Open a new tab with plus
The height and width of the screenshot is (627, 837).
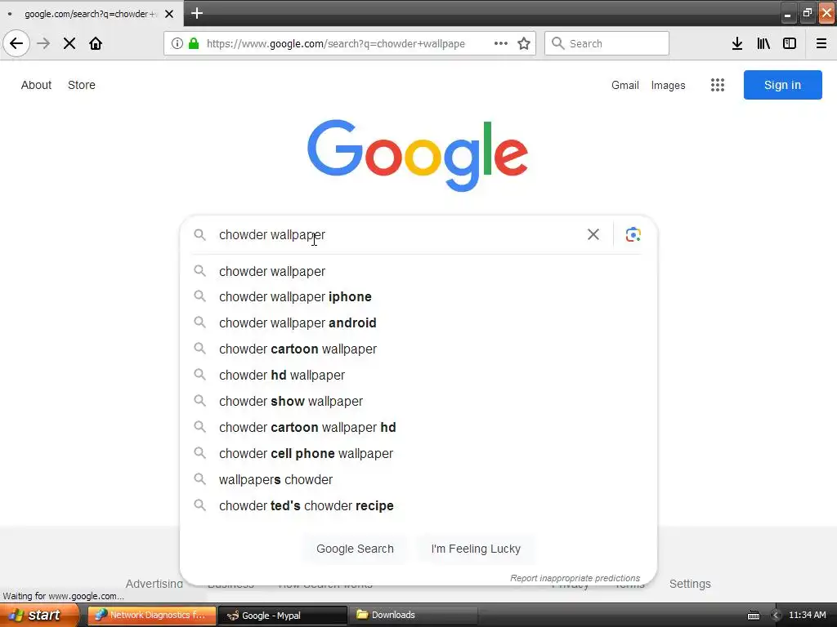(197, 13)
